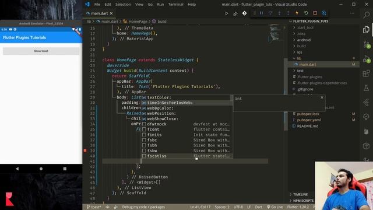Open the Run menu
Screen dimensions: 373x210
(160, 4)
